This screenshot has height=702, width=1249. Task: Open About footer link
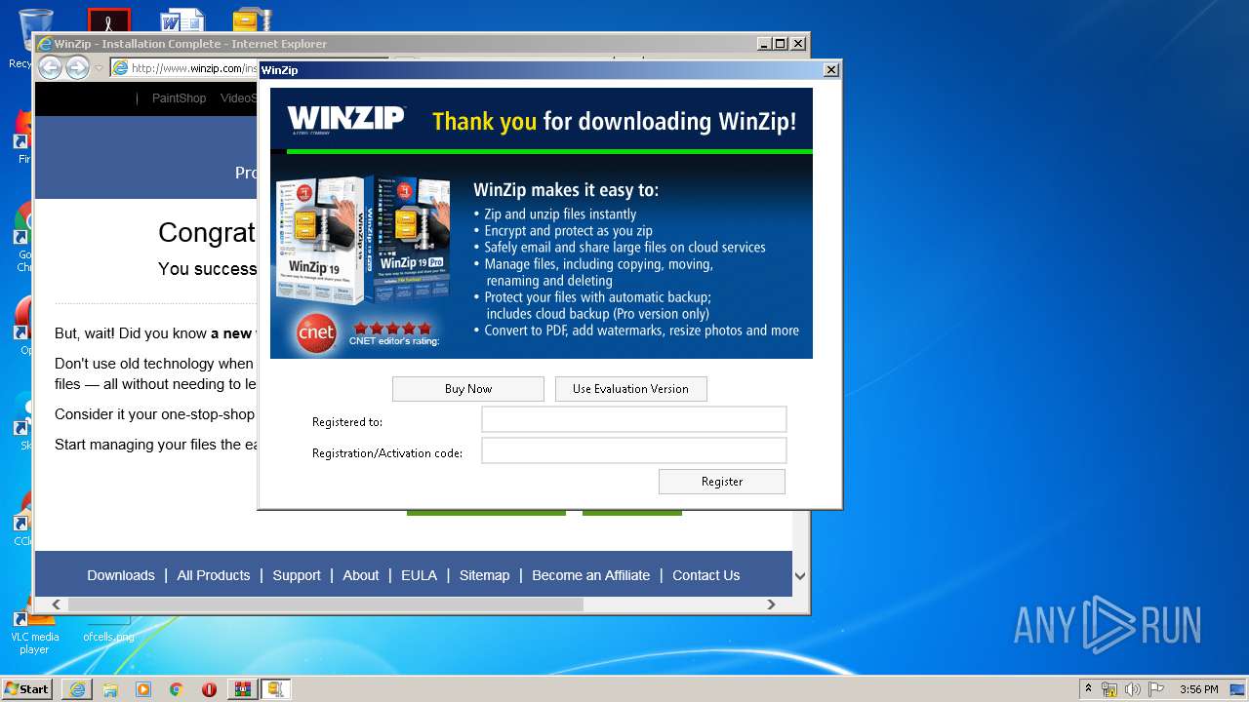tap(361, 575)
